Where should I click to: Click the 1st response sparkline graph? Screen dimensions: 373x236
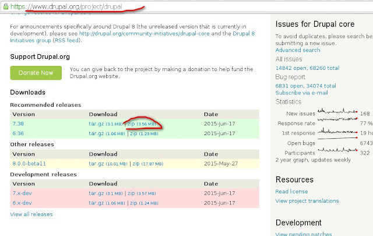[337, 131]
